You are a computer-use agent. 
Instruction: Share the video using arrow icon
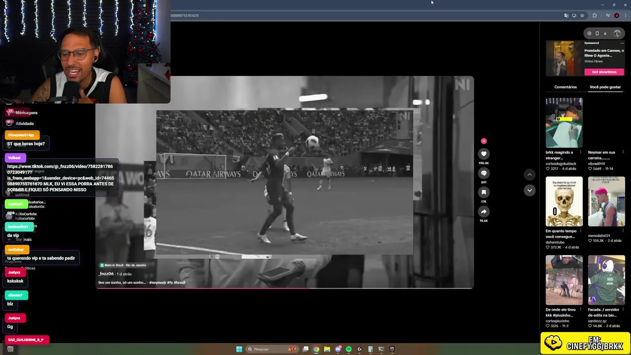coord(484,212)
